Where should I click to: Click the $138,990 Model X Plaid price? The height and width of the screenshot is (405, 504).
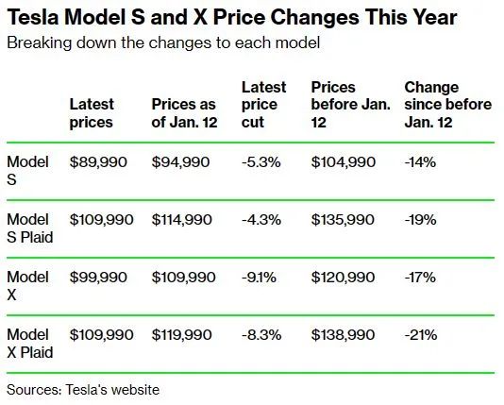[x=343, y=334]
